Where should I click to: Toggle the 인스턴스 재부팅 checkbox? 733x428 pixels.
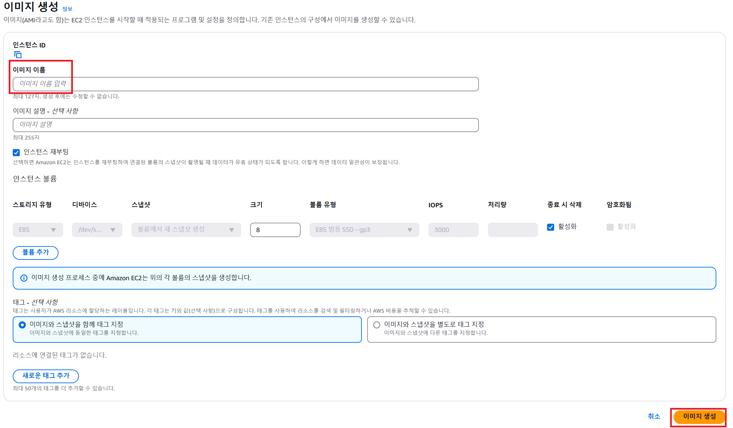point(16,152)
